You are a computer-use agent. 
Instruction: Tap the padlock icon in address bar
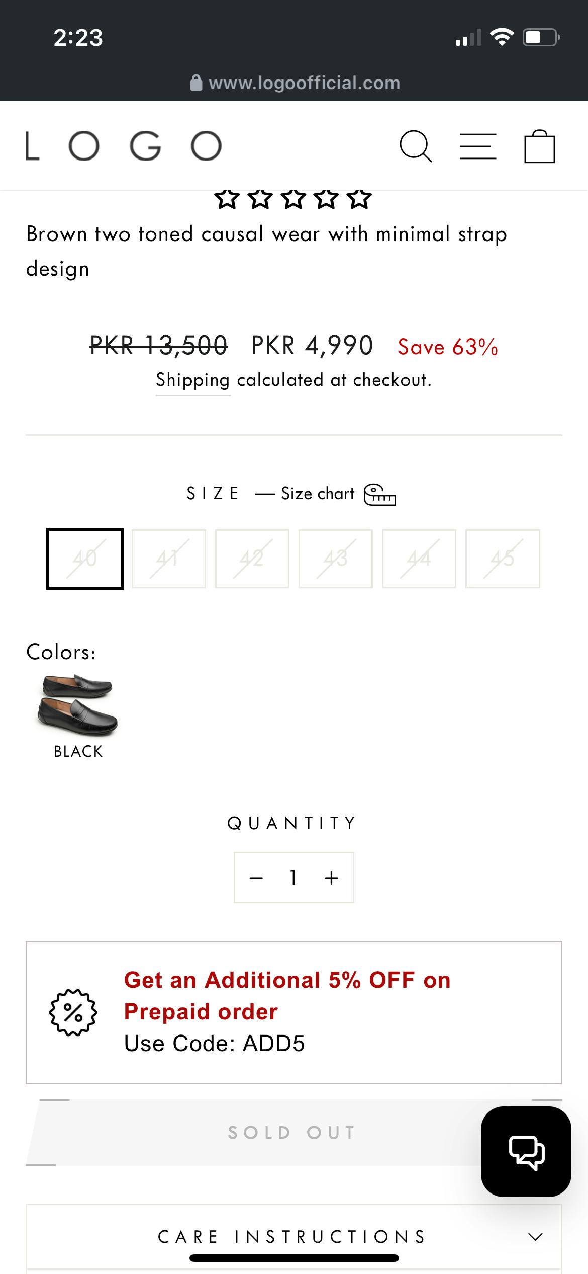click(196, 83)
